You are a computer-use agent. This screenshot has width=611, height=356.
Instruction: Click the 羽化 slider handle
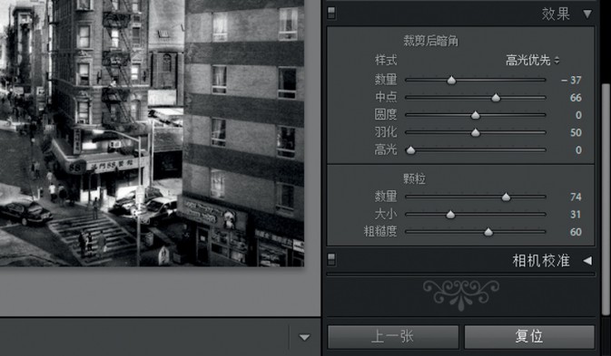coord(476,132)
